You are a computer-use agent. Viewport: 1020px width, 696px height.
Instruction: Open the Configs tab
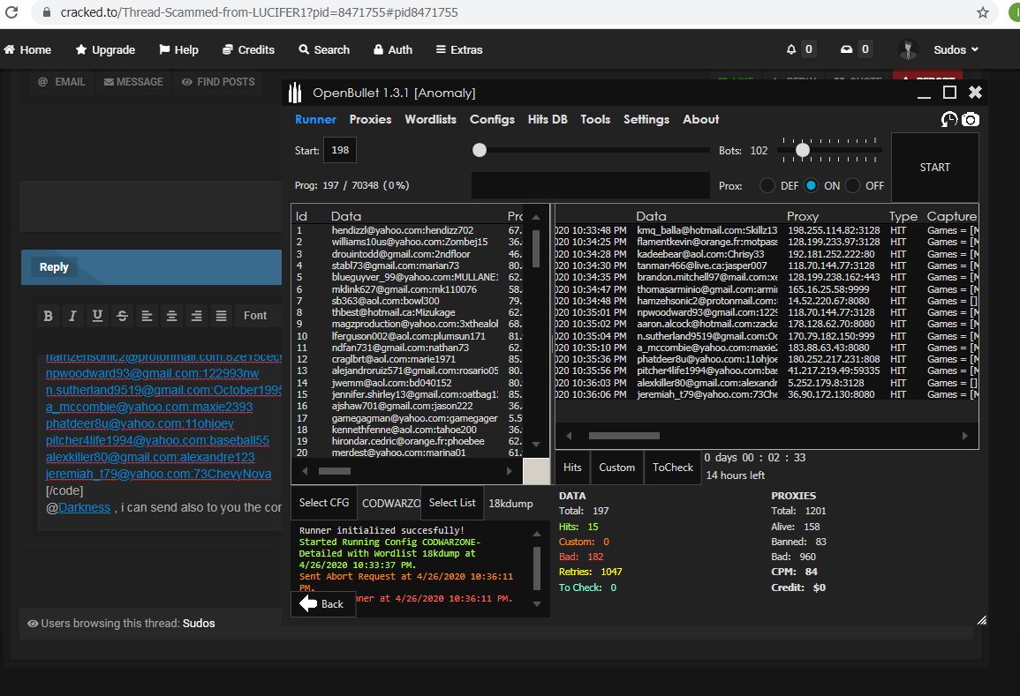[x=493, y=120]
